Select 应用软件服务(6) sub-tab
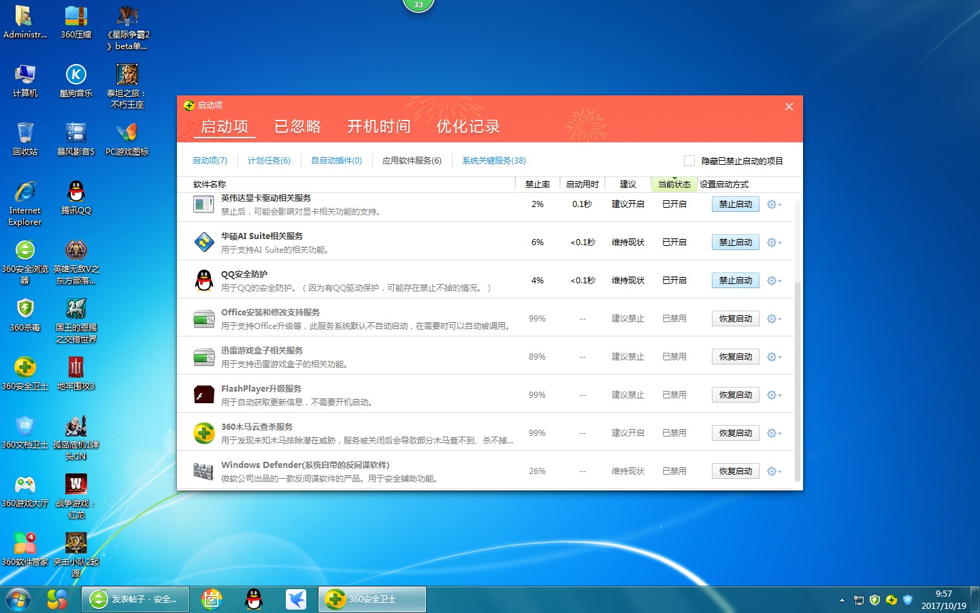 [x=412, y=161]
